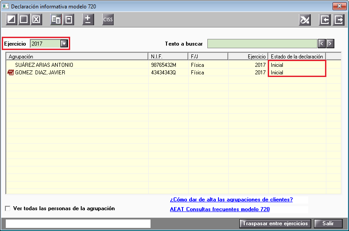Click the Salir button
The image size is (349, 231).
point(328,223)
